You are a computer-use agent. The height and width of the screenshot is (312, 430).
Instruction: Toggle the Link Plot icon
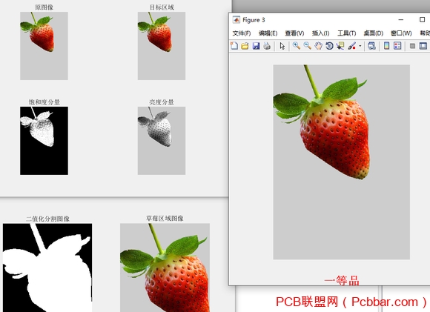click(371, 46)
